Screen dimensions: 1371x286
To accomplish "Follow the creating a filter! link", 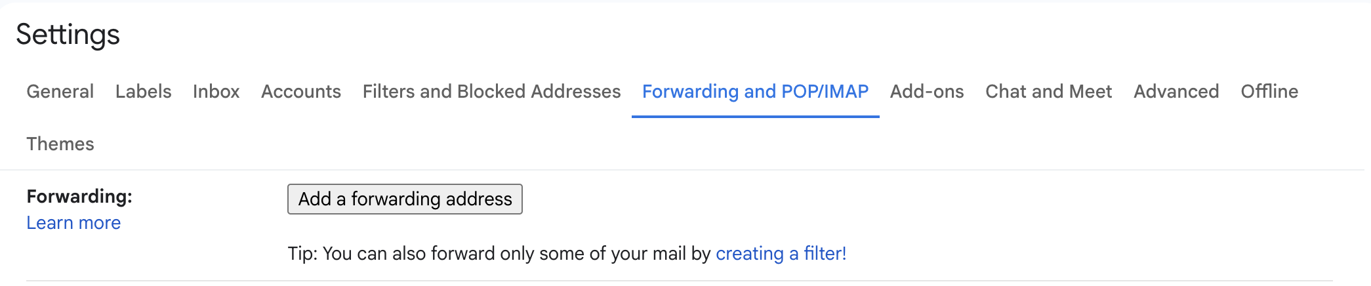I will pos(781,253).
